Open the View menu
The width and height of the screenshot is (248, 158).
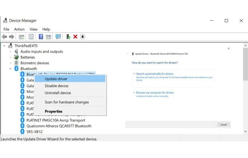33,29
